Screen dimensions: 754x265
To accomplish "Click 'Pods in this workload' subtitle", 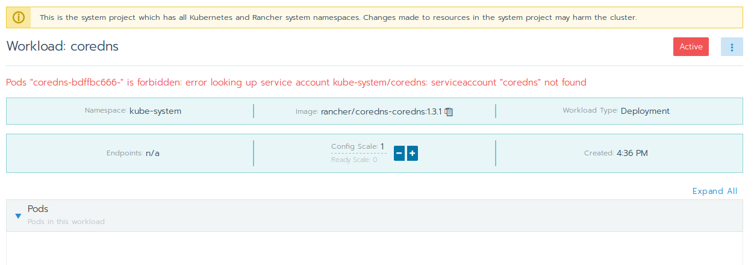I will pos(66,222).
